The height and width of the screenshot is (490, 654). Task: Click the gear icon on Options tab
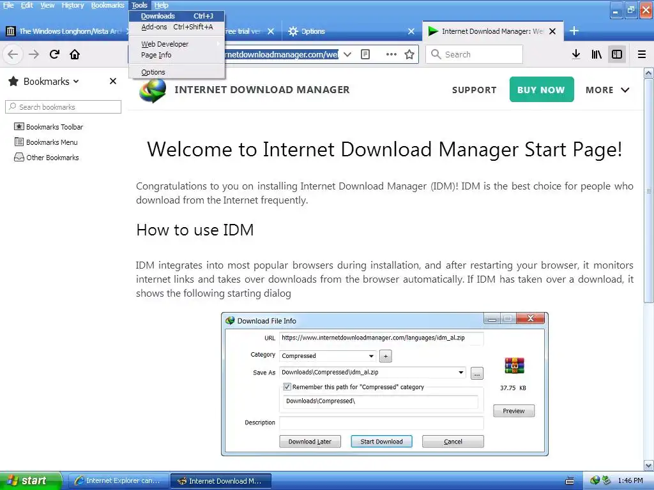click(293, 31)
